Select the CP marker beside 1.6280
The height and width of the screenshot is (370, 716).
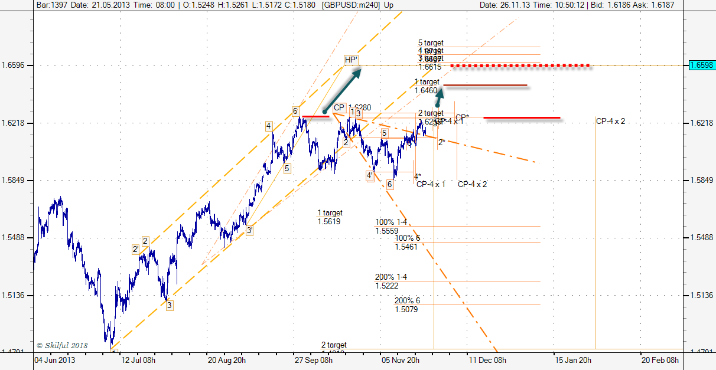point(339,107)
